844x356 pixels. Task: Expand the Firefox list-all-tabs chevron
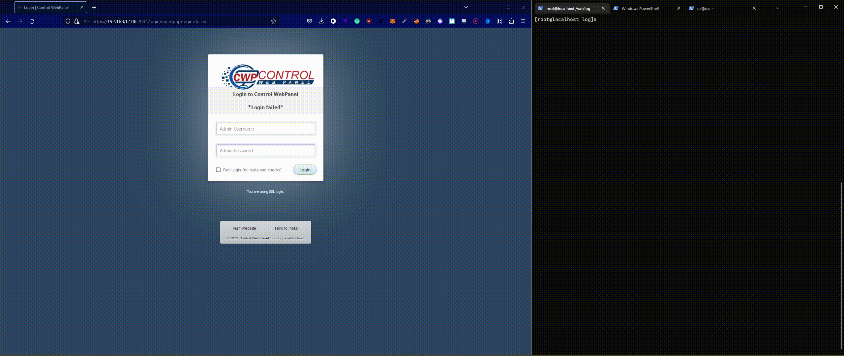pos(466,7)
